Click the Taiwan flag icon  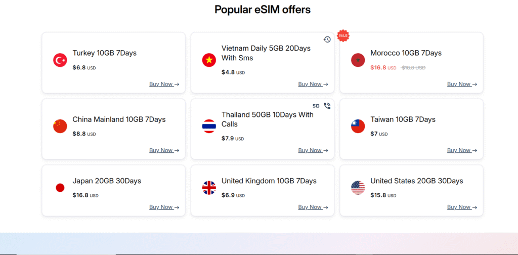(358, 126)
